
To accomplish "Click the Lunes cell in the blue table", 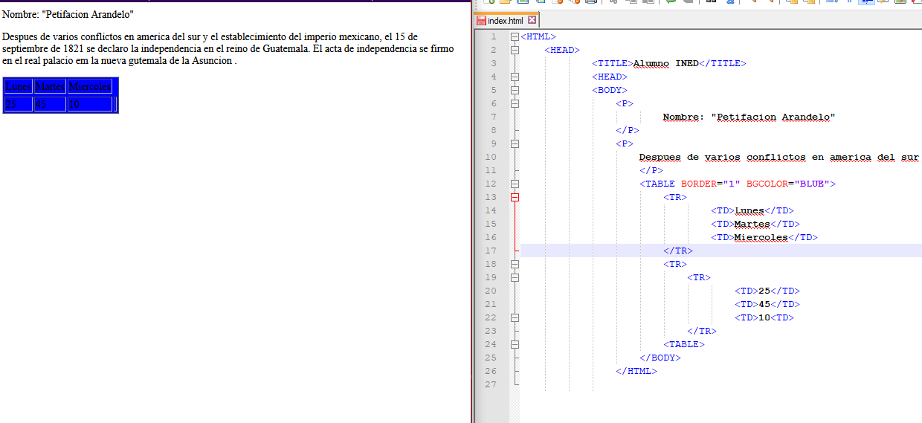I will pos(18,87).
